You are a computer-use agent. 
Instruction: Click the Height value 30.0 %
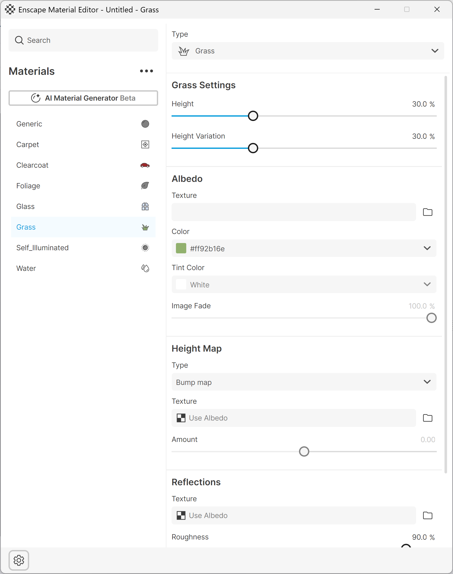click(423, 104)
